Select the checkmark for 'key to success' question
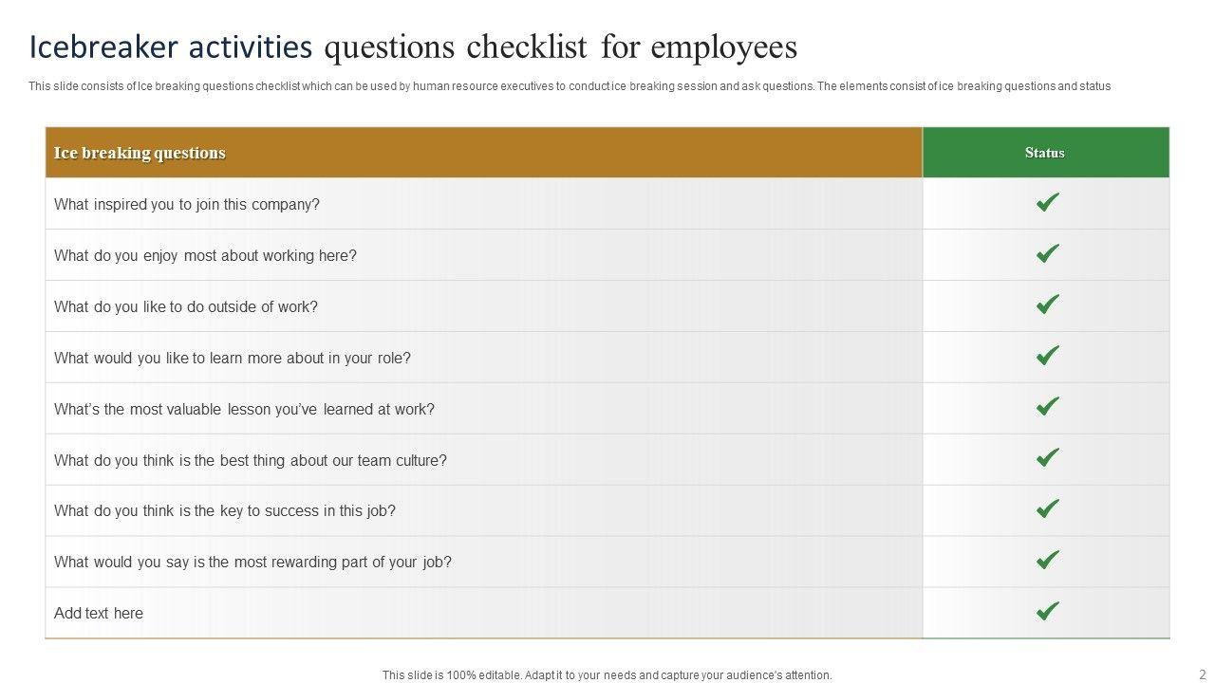The width and height of the screenshot is (1215, 683). (1047, 509)
